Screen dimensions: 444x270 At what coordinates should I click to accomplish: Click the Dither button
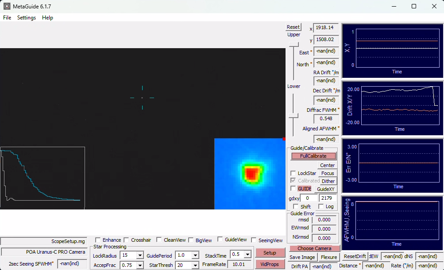(x=328, y=181)
